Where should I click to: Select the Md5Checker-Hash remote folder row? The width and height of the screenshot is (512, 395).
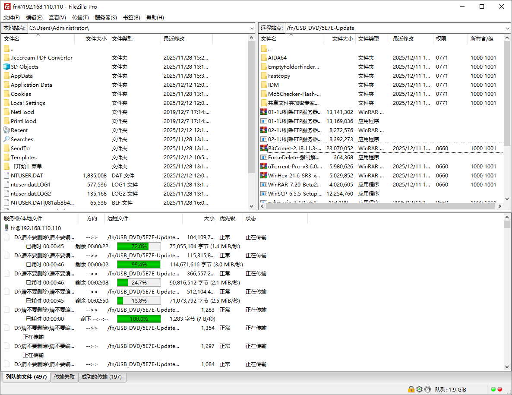click(x=381, y=94)
